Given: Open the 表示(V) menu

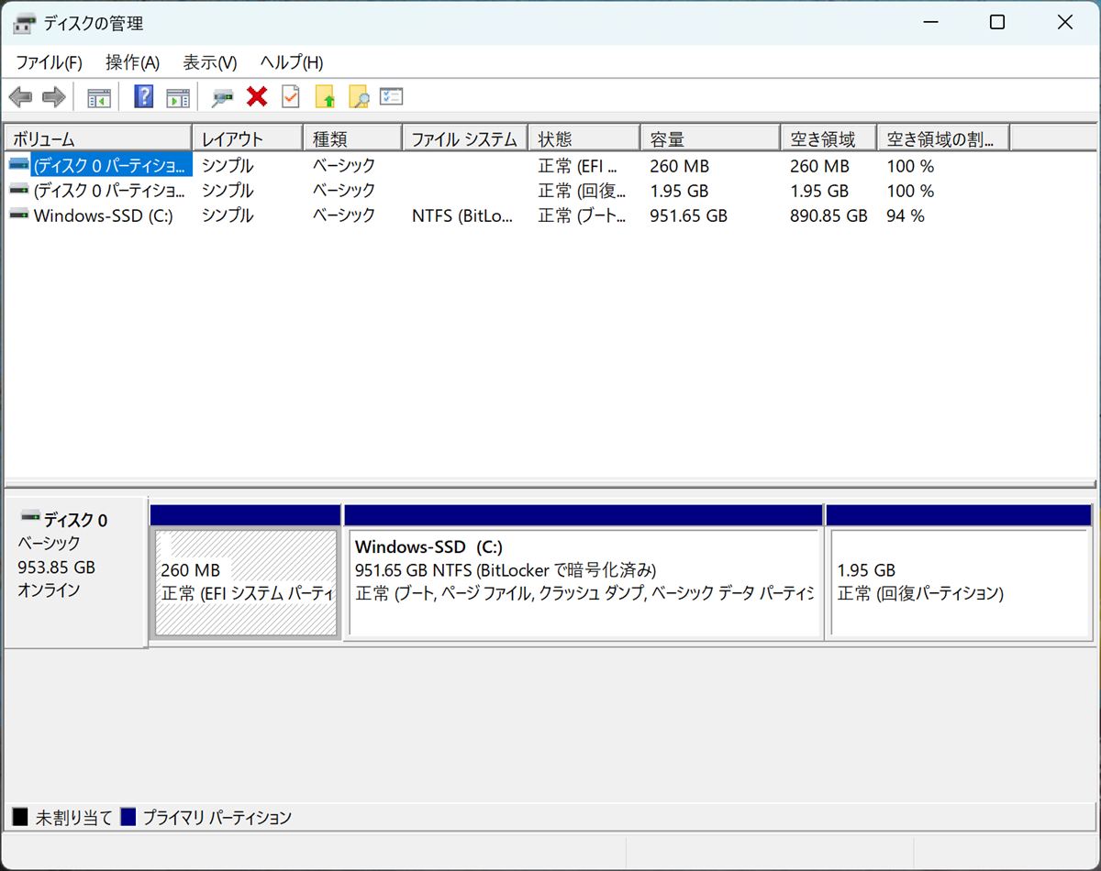Looking at the screenshot, I should pyautogui.click(x=210, y=62).
